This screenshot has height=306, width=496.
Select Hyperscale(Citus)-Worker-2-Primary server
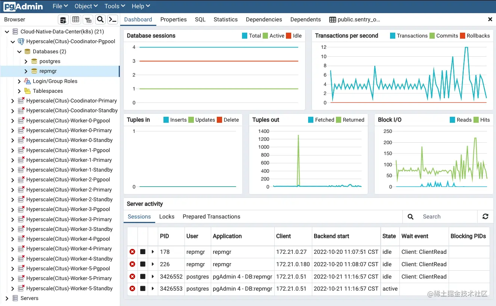pos(69,190)
